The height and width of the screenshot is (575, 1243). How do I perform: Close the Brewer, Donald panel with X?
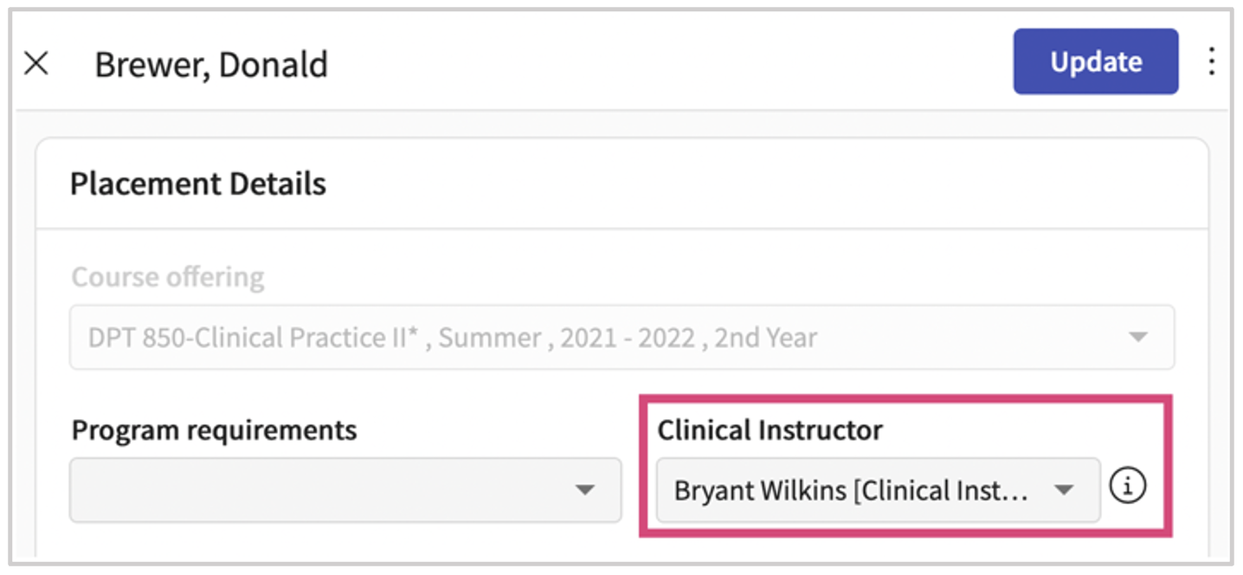click(36, 63)
